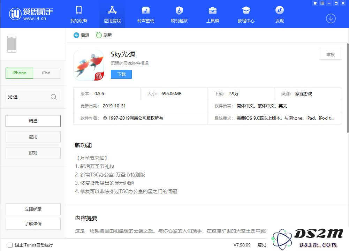Click subtitle 温暖的灵魂终将相遇
The width and height of the screenshot is (349, 251).
tap(130, 63)
